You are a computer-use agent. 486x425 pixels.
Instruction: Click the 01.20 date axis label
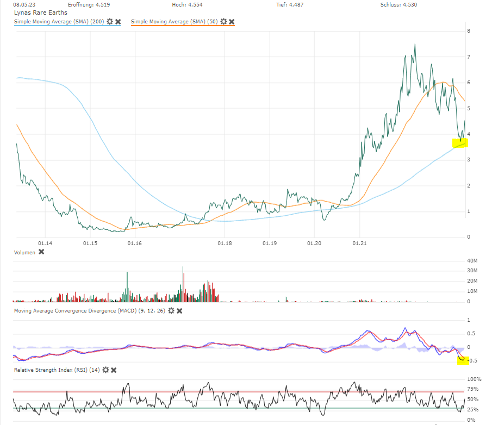314,243
